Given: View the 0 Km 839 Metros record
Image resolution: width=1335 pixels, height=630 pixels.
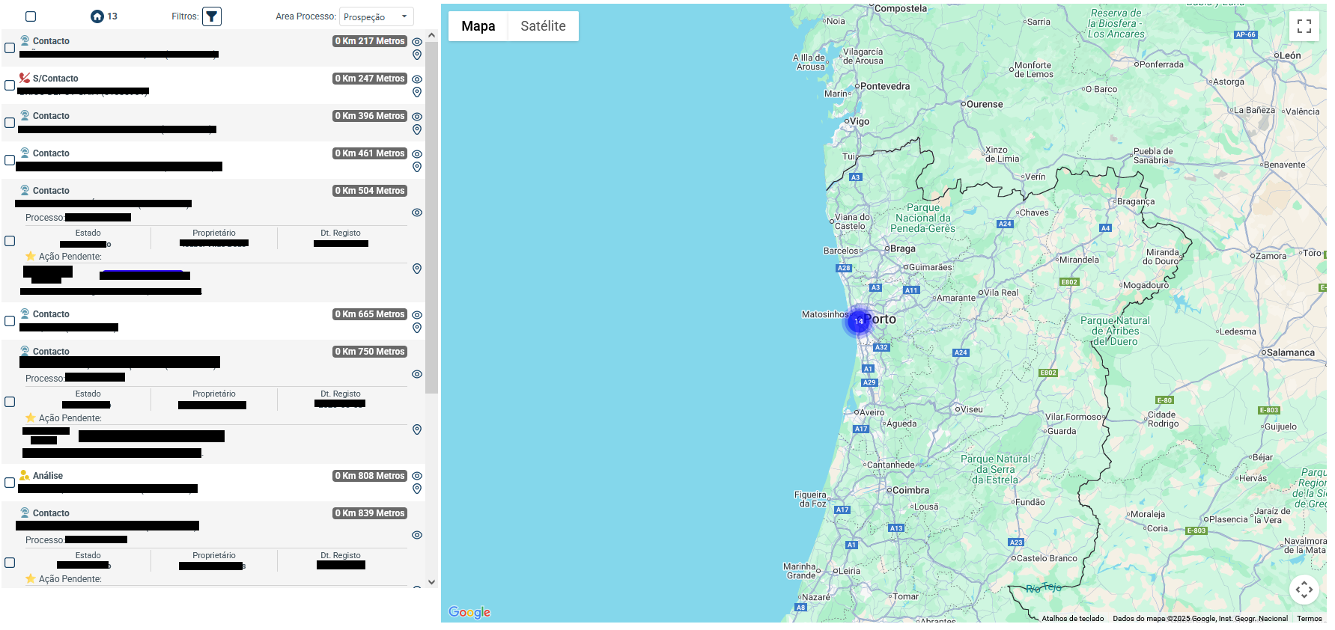Looking at the screenshot, I should coord(417,535).
